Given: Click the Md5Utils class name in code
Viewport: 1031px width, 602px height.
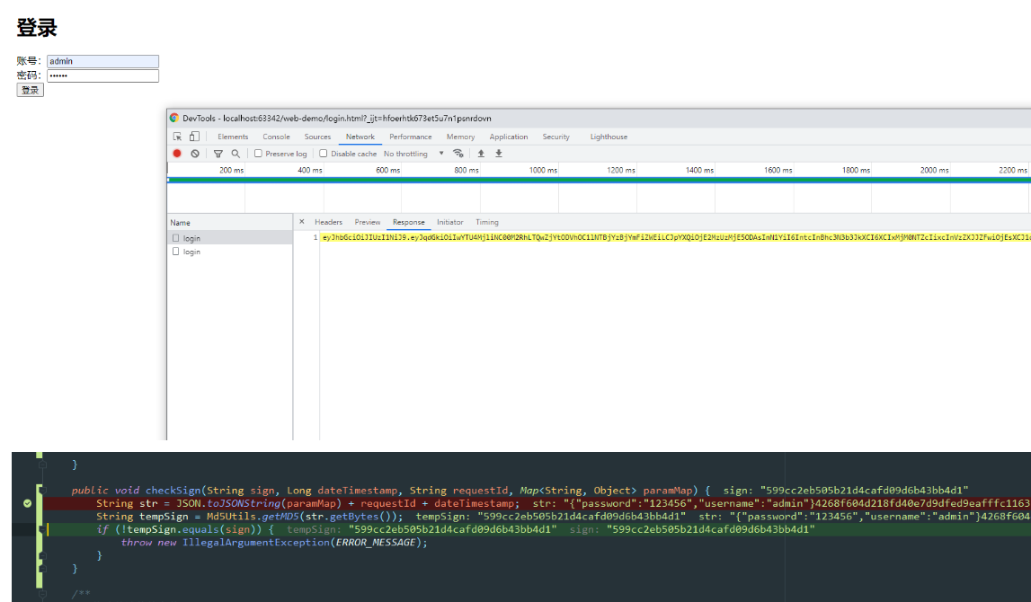Looking at the screenshot, I should (231, 517).
